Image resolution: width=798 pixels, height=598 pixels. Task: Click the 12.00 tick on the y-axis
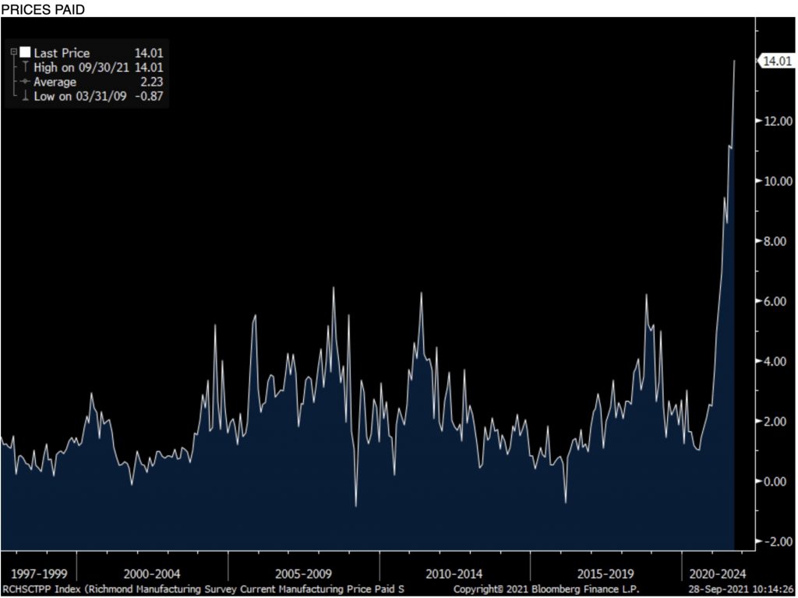pos(779,121)
